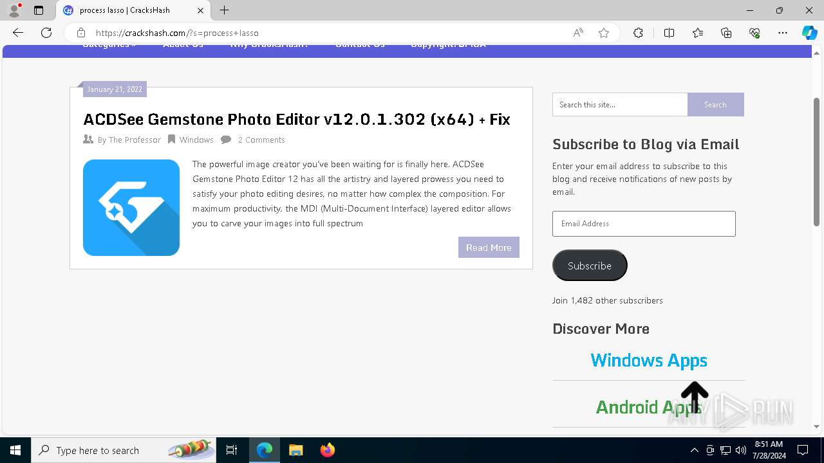Open the Extensions menu
The width and height of the screenshot is (824, 463).
point(638,33)
